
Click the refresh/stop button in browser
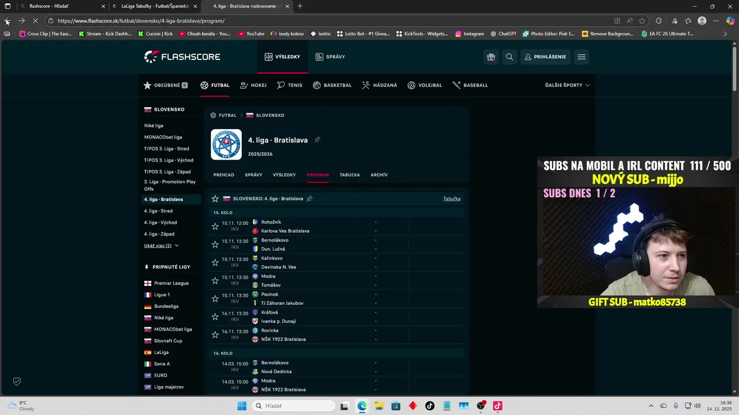(x=35, y=21)
